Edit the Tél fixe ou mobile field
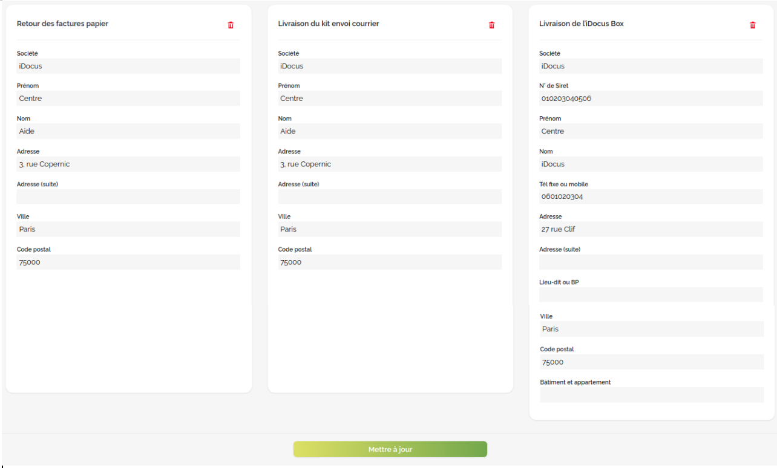This screenshot has width=777, height=468. tap(651, 197)
